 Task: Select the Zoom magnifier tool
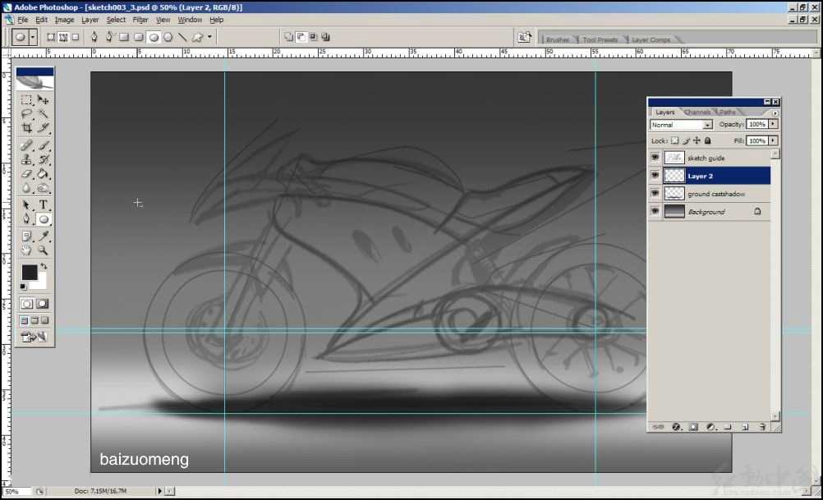click(43, 250)
